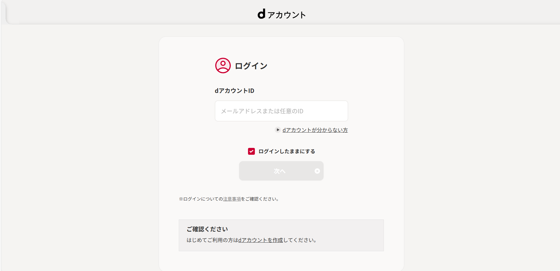Screen dimensions: 560x271
Task: Click the アカウント text in the header
Action: pos(287,15)
